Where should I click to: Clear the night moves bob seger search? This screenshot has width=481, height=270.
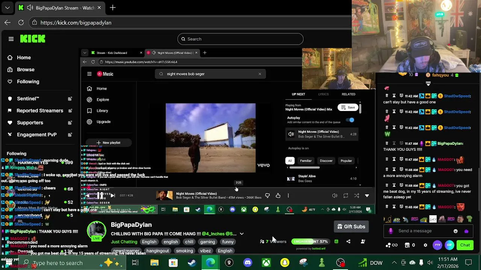pyautogui.click(x=260, y=74)
